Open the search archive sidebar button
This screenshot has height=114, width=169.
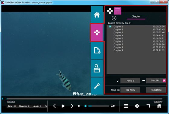97,68
